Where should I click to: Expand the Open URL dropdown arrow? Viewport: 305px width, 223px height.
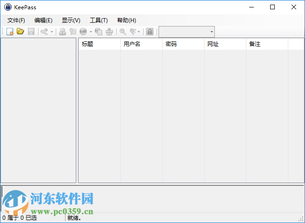91,32
